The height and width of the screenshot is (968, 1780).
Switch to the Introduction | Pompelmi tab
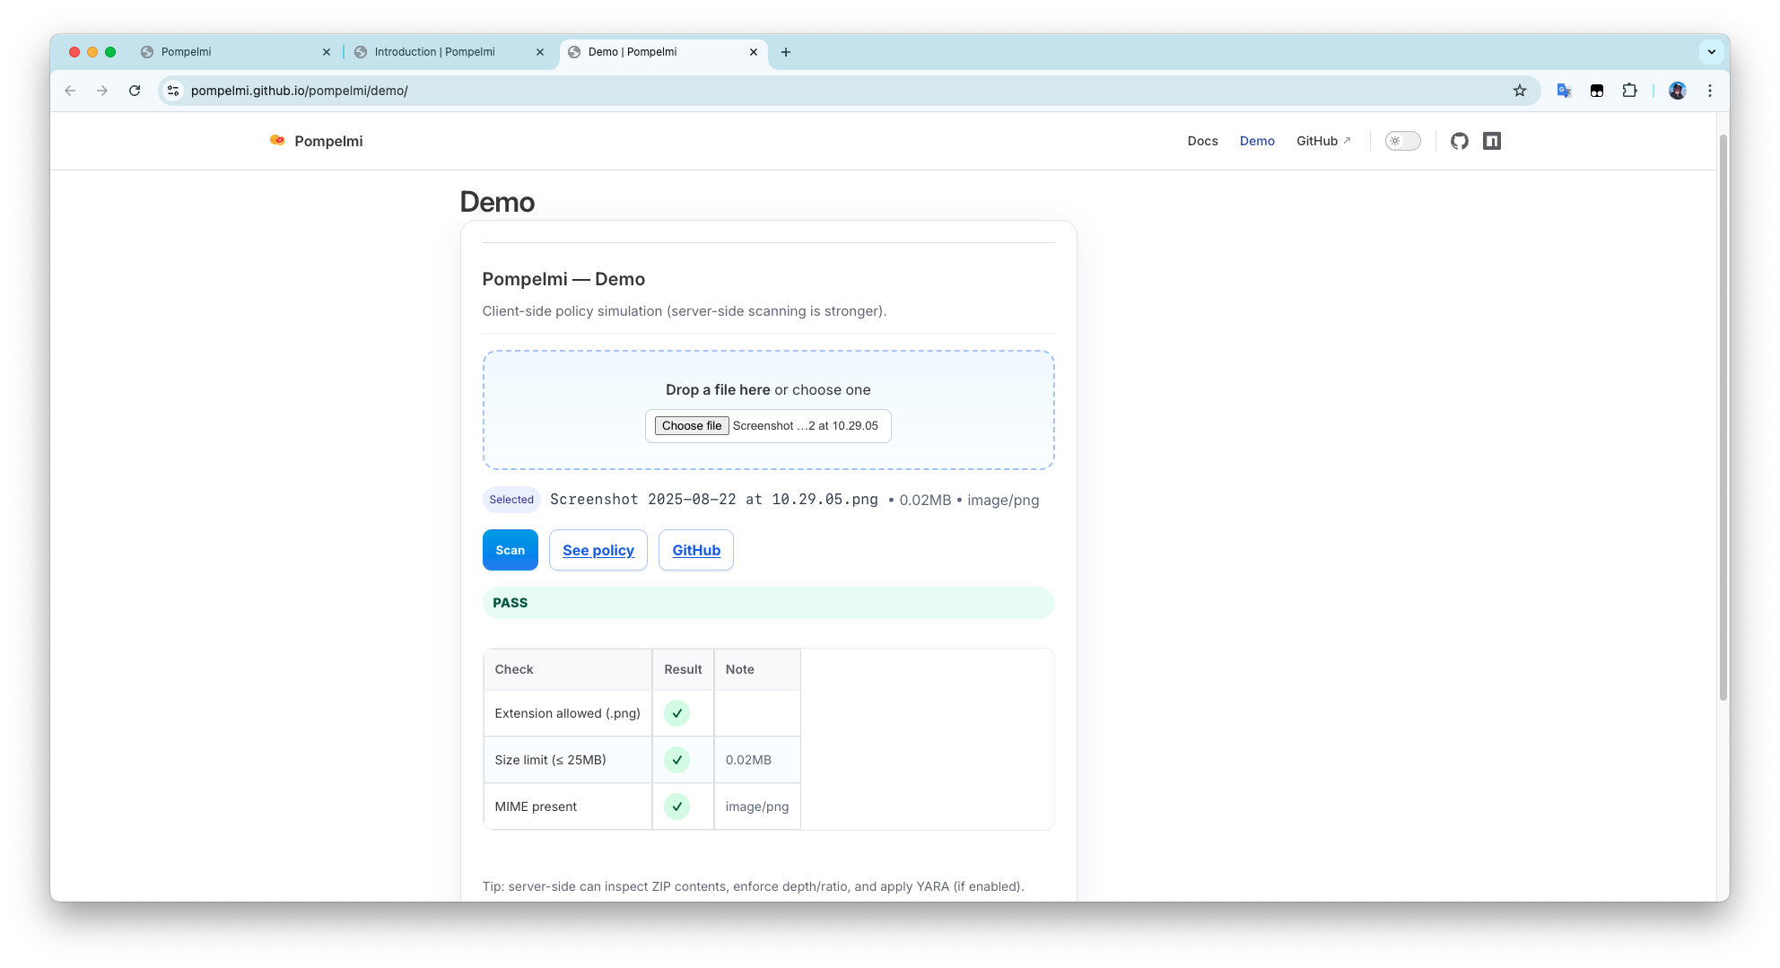[435, 52]
